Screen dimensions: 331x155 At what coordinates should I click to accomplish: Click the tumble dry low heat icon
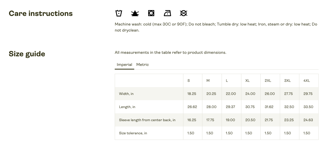(x=151, y=13)
